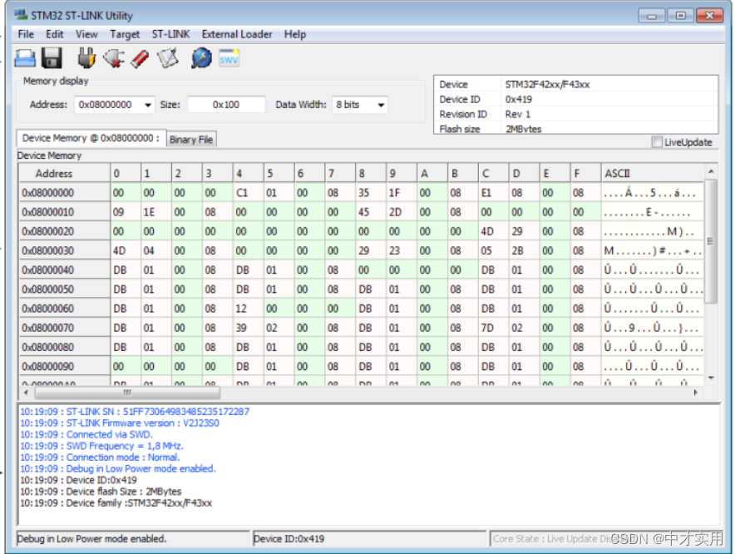
Task: Click log line Device flash Size : 2MBytes
Action: 101,491
